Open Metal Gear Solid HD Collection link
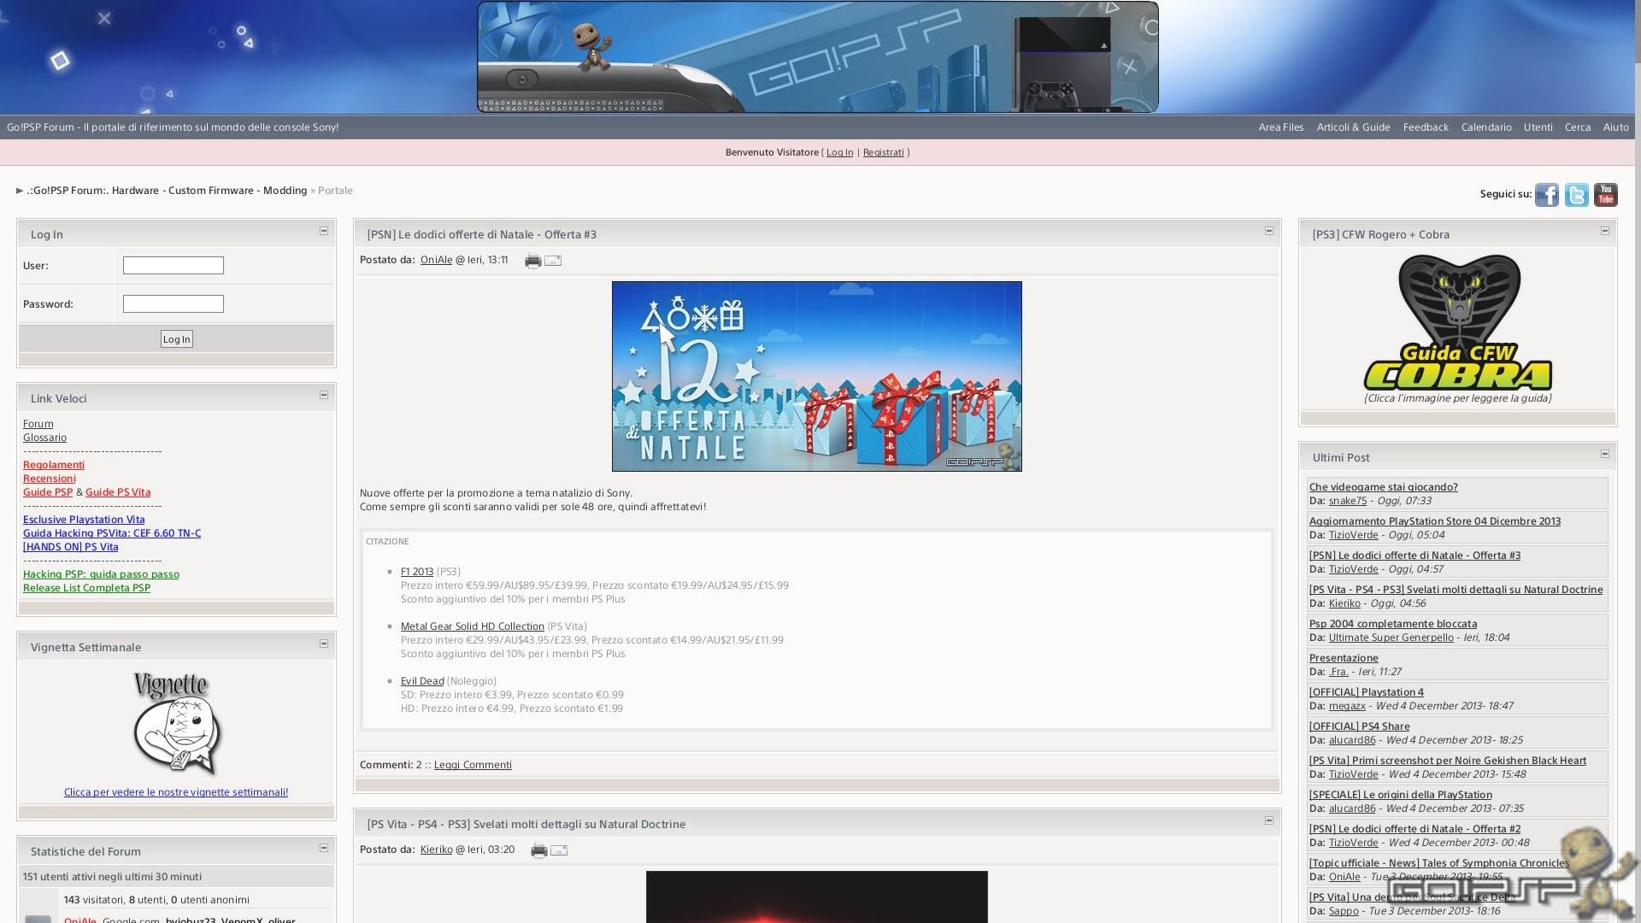This screenshot has width=1641, height=923. coord(473,626)
